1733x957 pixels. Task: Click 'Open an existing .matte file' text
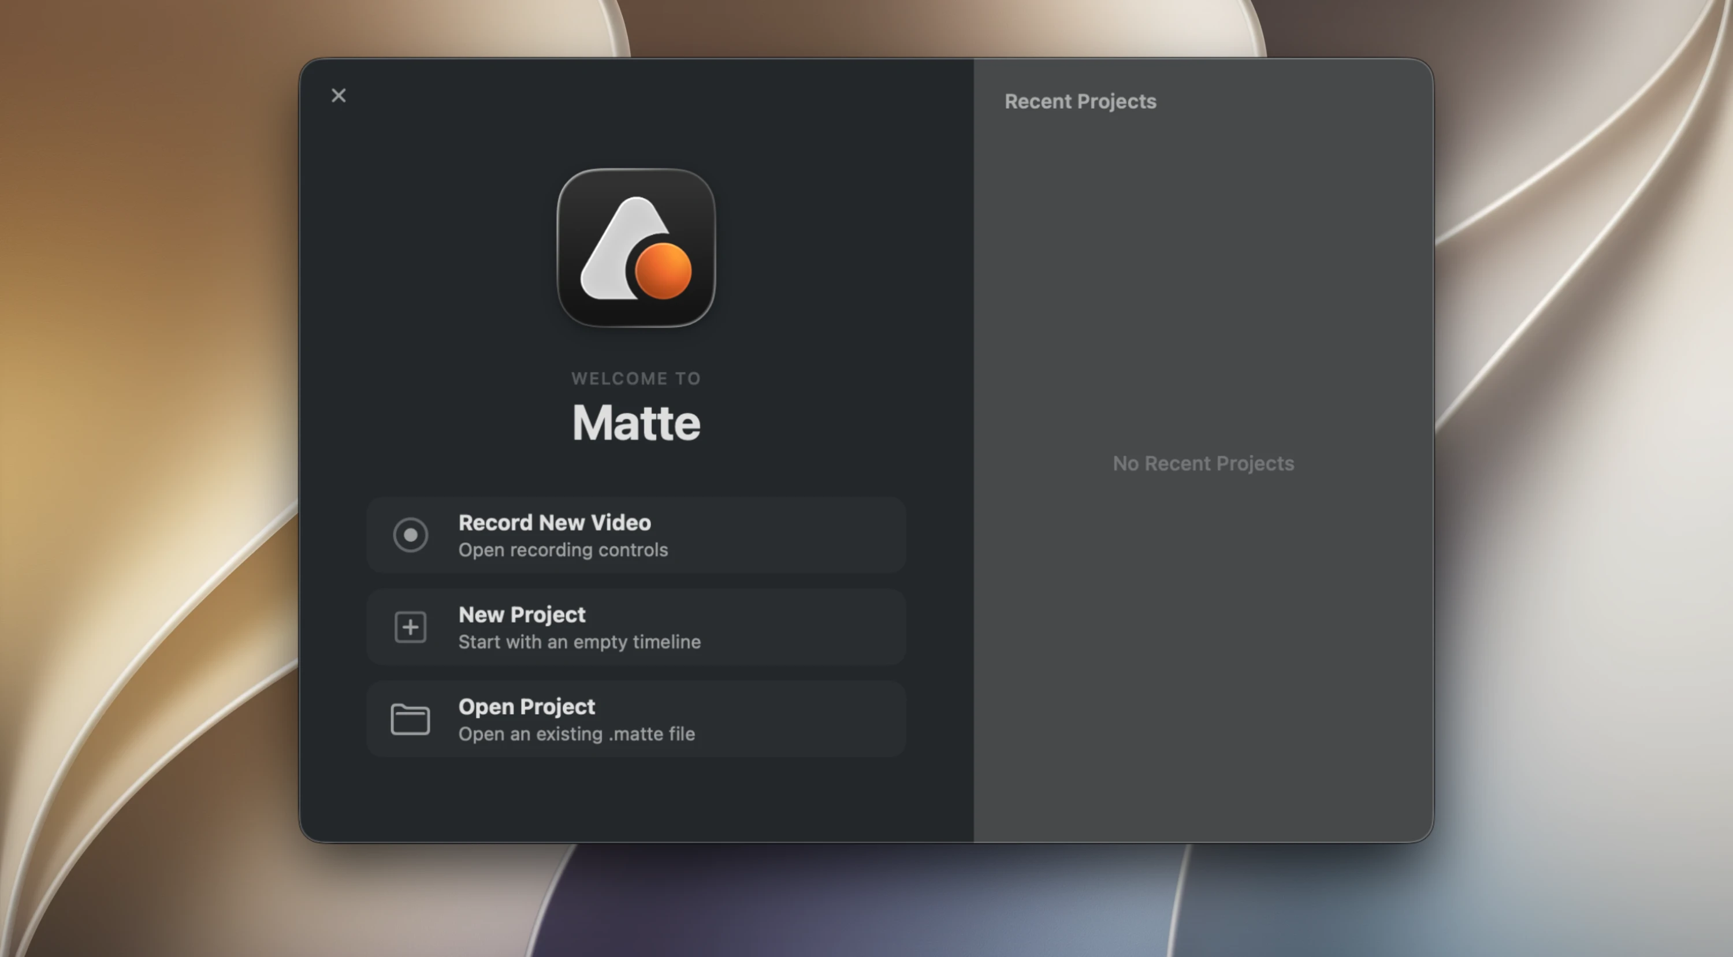point(577,735)
